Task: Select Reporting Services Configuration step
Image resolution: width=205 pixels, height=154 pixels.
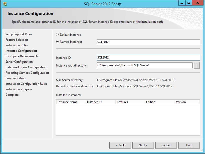Action: (27, 73)
